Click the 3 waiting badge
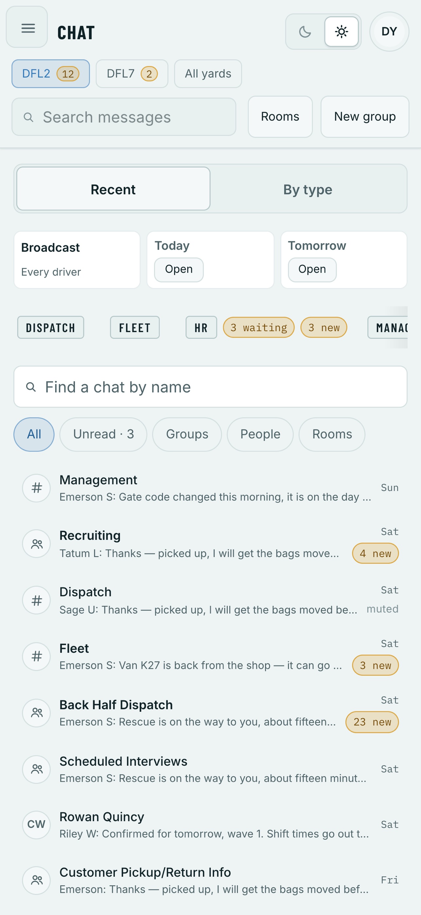 click(259, 328)
